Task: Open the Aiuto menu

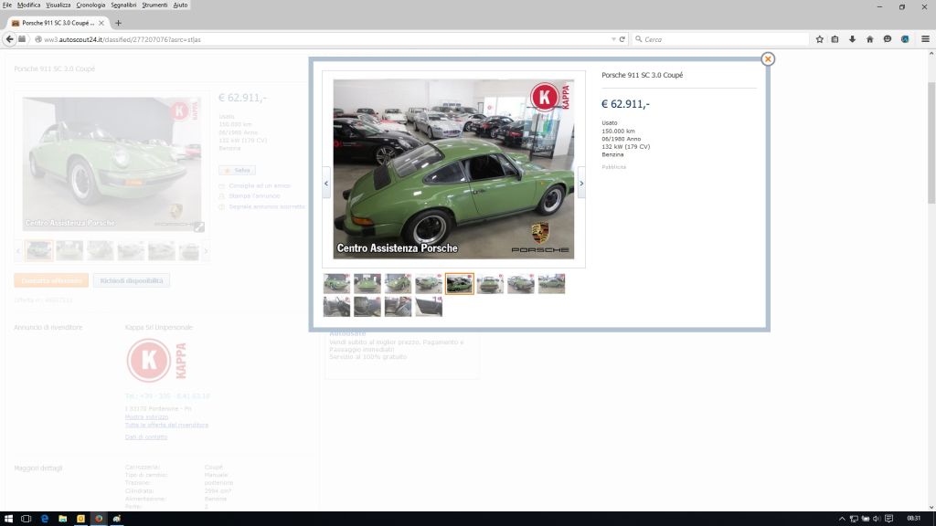Action: coord(180,5)
